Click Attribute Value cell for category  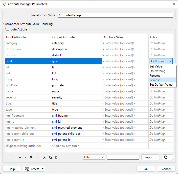125,43
